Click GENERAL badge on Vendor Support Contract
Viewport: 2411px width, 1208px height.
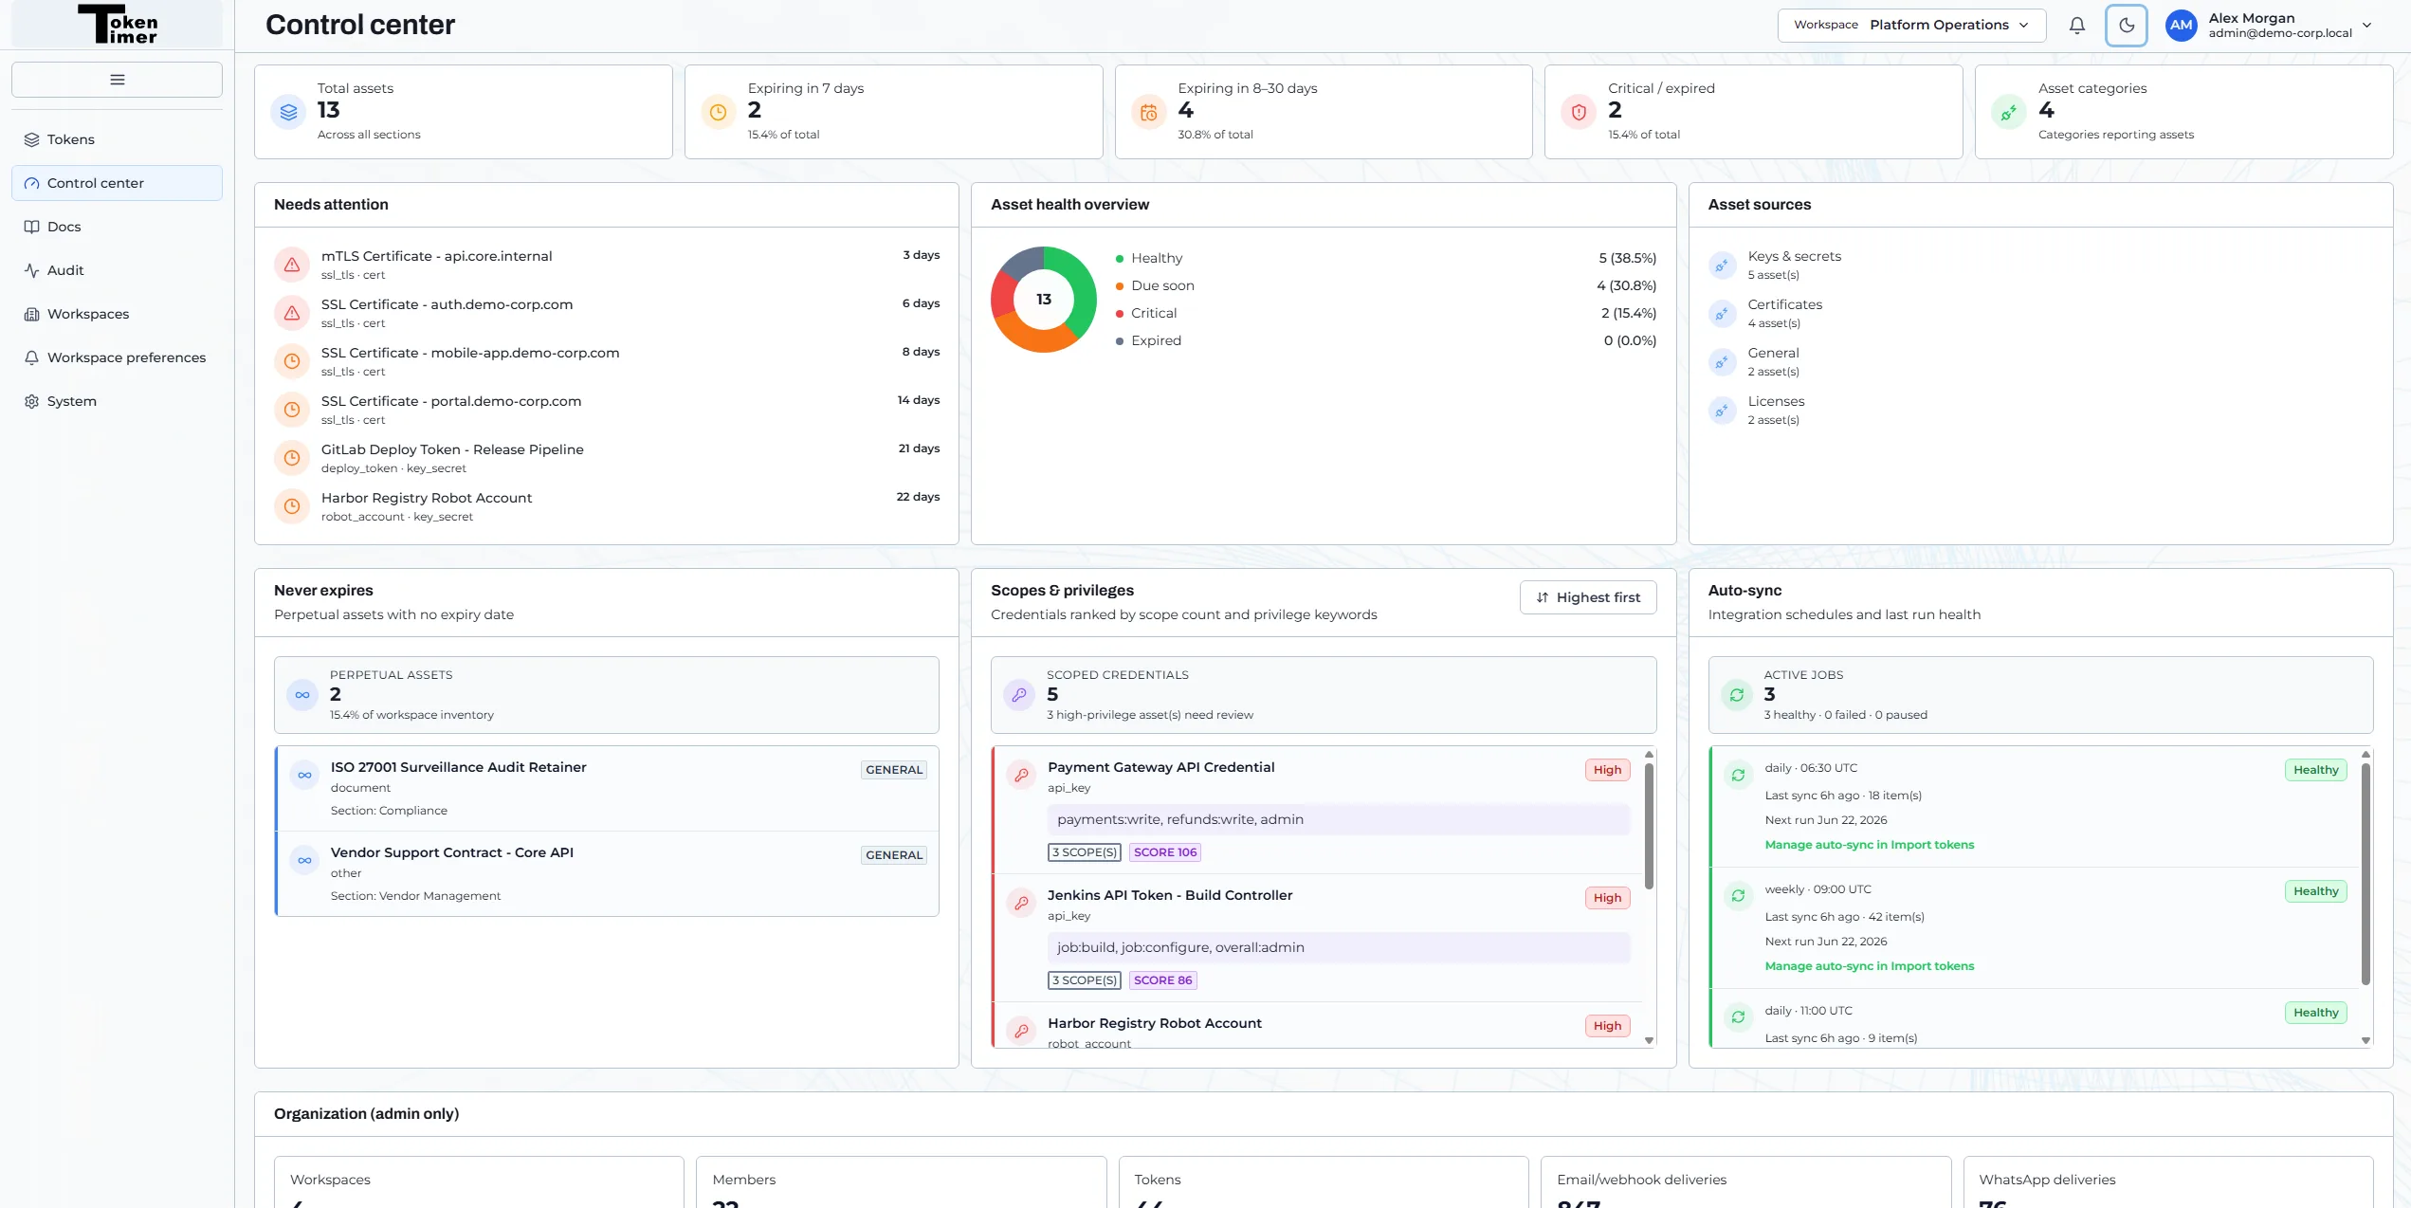click(894, 855)
